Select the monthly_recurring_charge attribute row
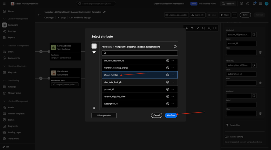 coord(139,68)
